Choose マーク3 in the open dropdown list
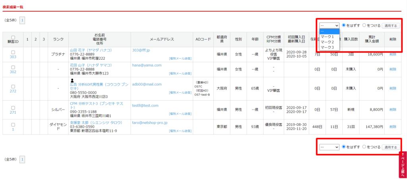The height and width of the screenshot is (179, 407). [x=327, y=48]
